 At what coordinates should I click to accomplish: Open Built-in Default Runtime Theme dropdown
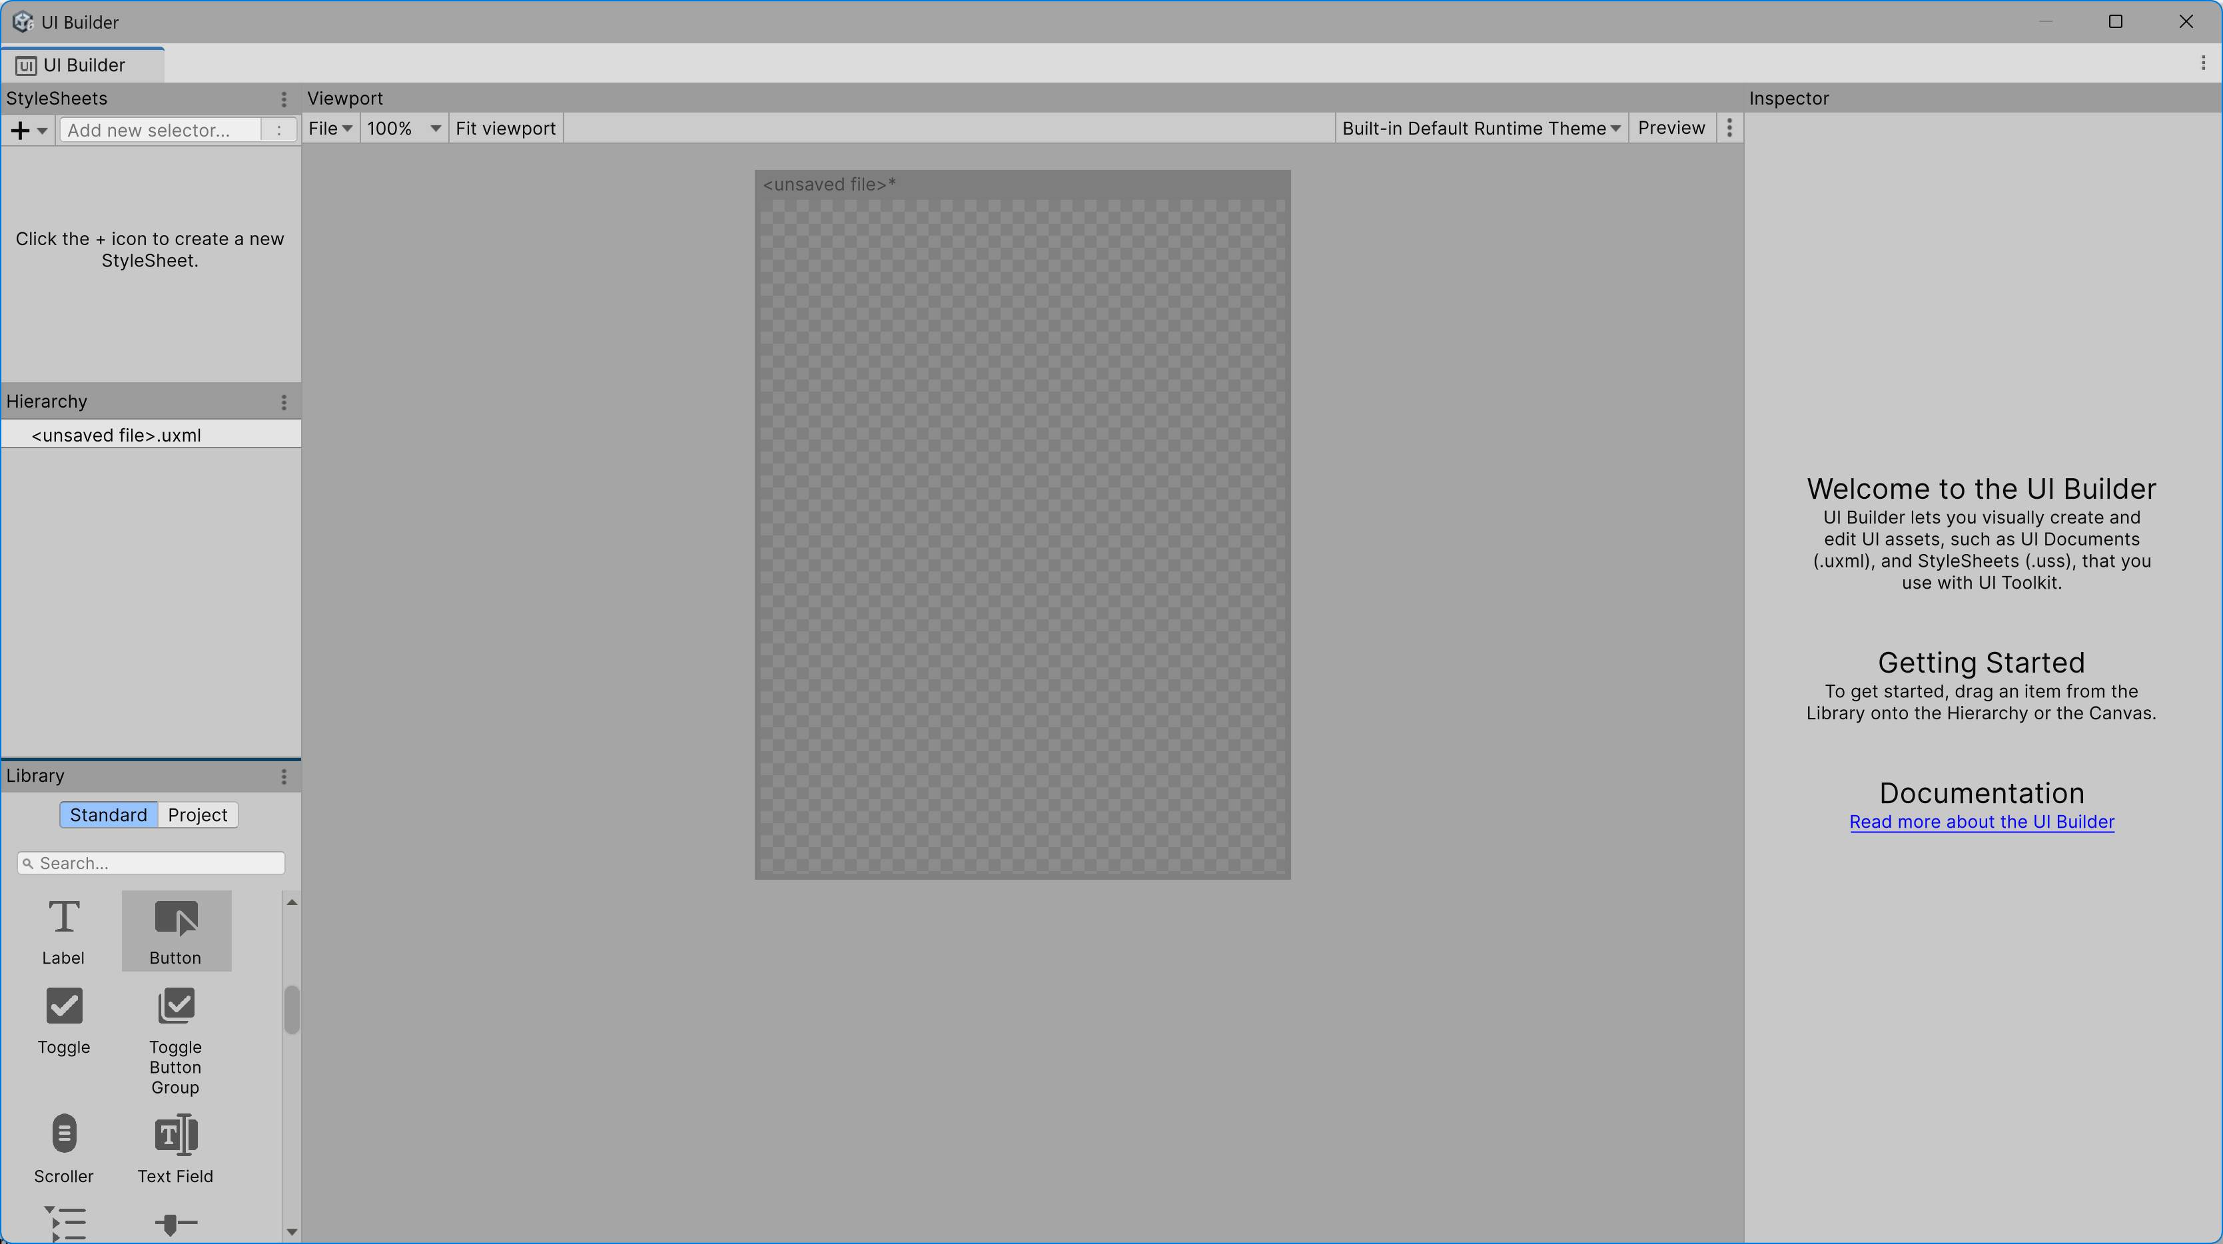(x=1481, y=129)
